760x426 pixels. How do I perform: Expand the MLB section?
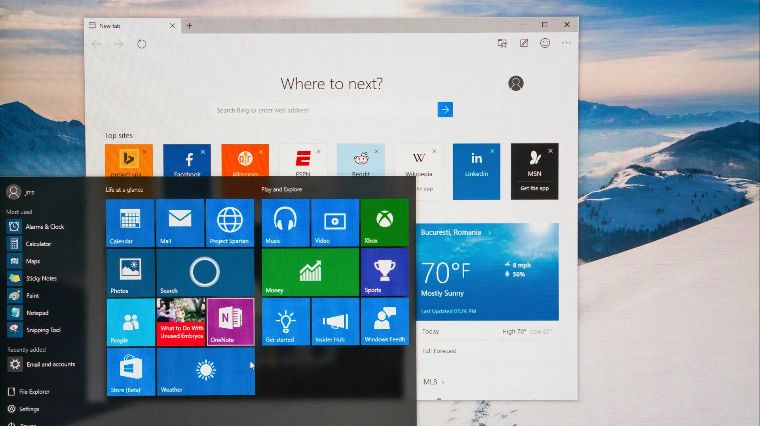pyautogui.click(x=434, y=382)
